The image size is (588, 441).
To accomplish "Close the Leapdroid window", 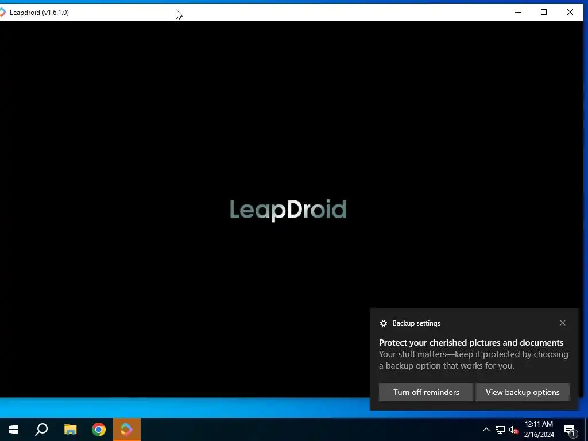I will point(570,13).
